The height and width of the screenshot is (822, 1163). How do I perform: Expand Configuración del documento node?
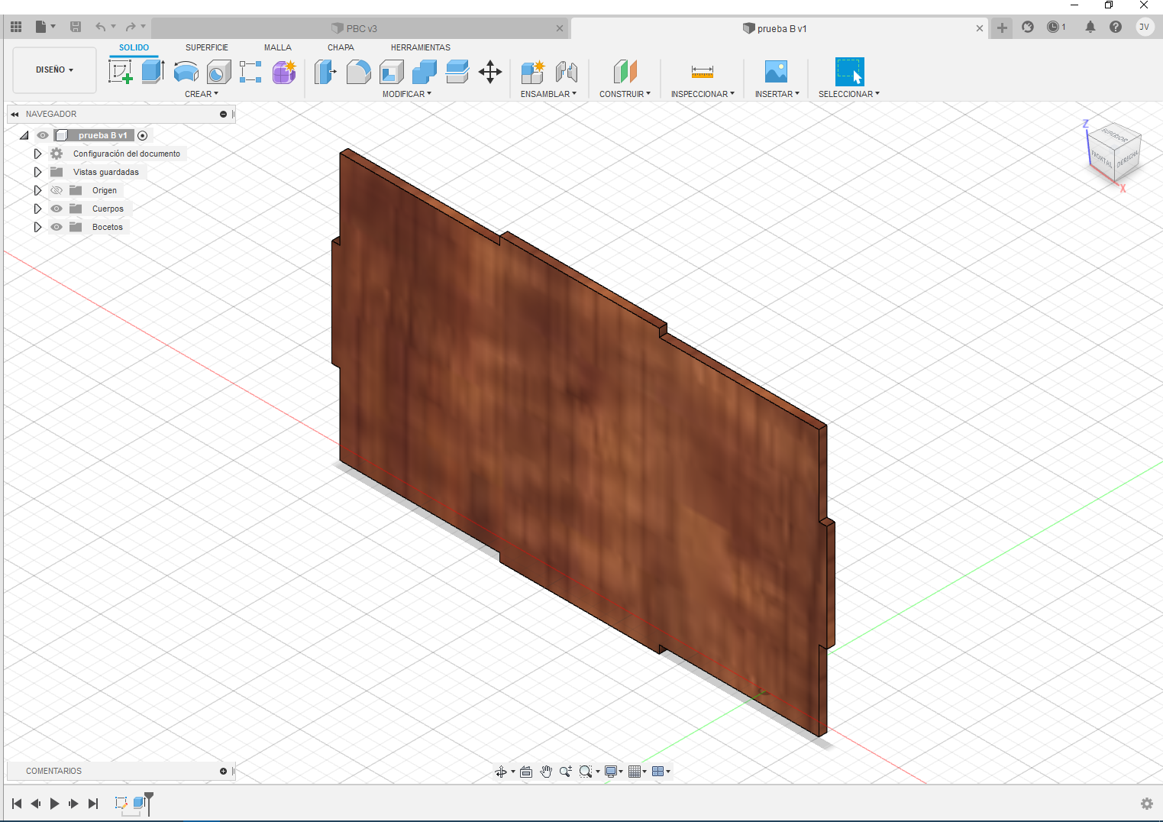click(37, 154)
